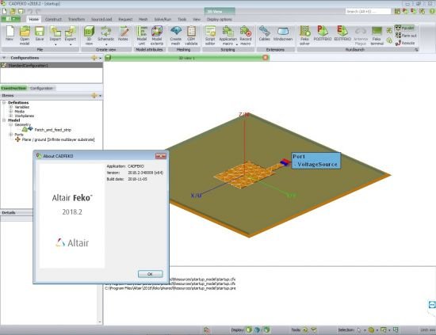Click the Patch_and_feed_strip geometry item

tap(53, 130)
